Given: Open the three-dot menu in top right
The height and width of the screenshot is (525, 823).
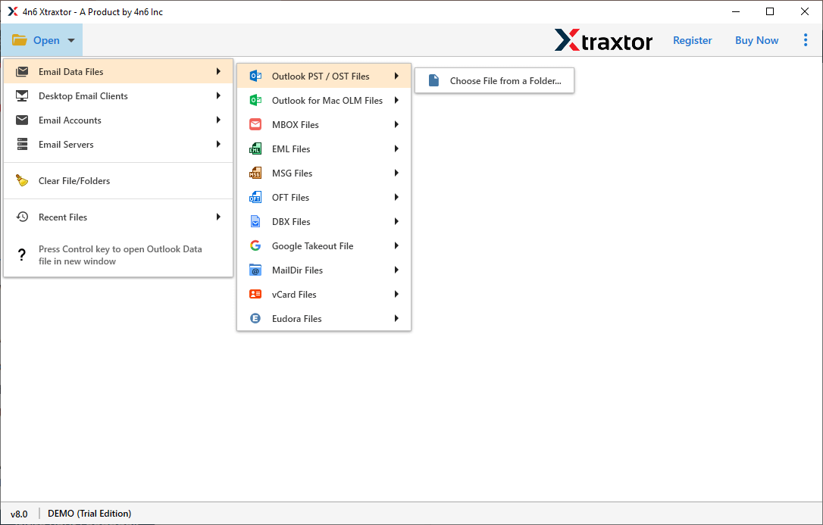Looking at the screenshot, I should point(806,40).
